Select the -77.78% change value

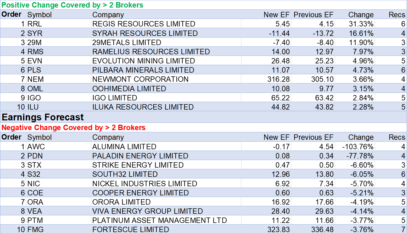[x=360, y=156]
